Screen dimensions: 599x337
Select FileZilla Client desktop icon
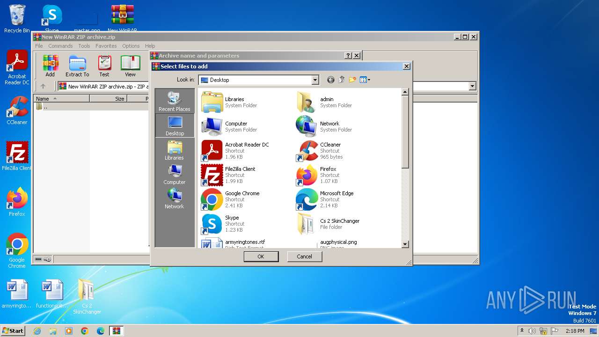[x=17, y=156]
